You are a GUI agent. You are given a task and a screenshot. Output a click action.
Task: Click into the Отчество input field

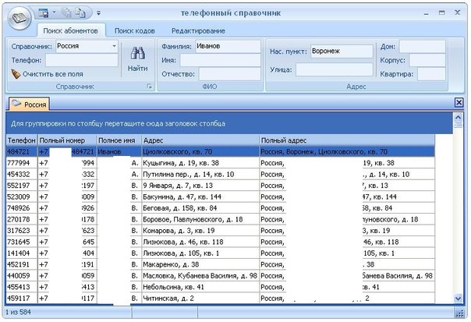point(230,74)
